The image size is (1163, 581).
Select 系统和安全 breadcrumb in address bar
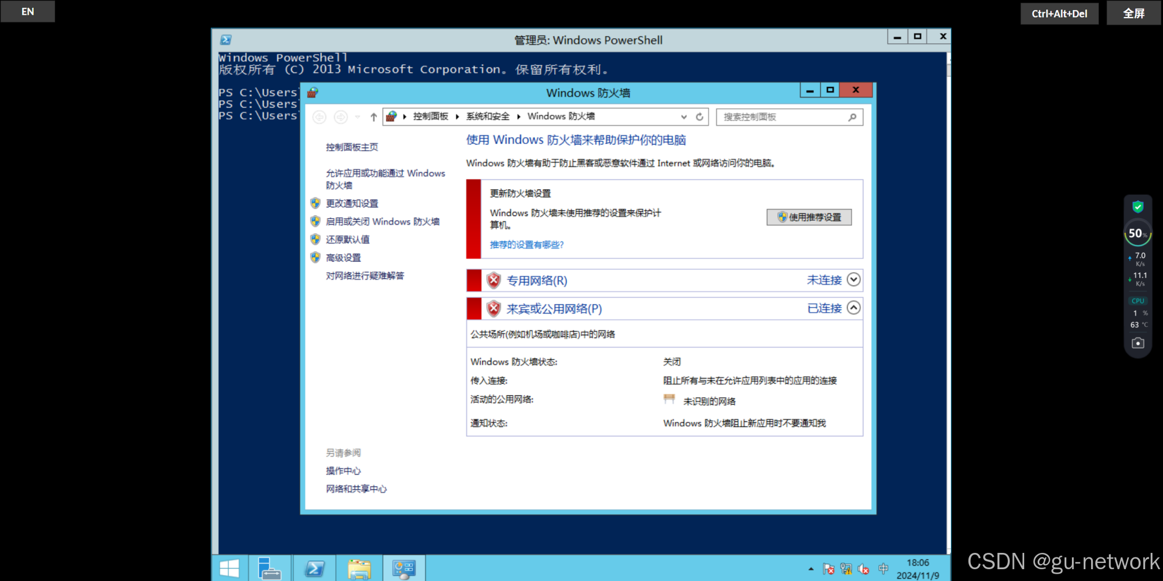(487, 116)
